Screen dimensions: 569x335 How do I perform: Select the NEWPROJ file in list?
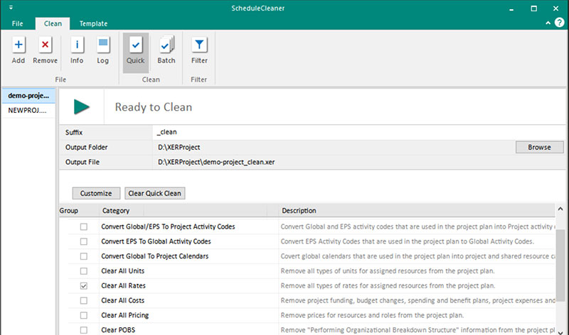(28, 111)
